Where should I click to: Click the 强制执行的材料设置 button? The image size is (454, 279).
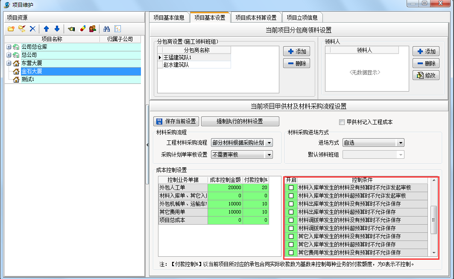tap(240, 121)
